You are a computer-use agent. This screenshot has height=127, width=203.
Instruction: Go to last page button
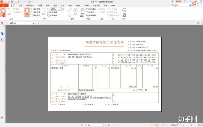(x=109, y=125)
